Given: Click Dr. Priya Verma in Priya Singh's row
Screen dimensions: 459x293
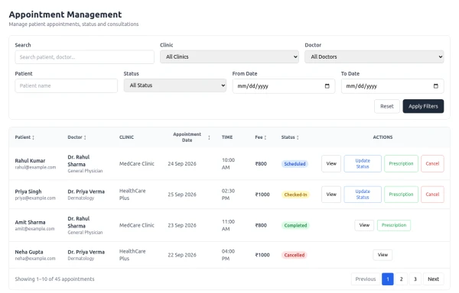Looking at the screenshot, I should pos(86,192).
